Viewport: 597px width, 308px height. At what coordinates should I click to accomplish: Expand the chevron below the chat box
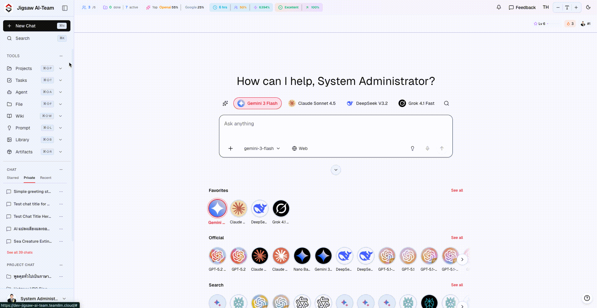click(x=336, y=170)
